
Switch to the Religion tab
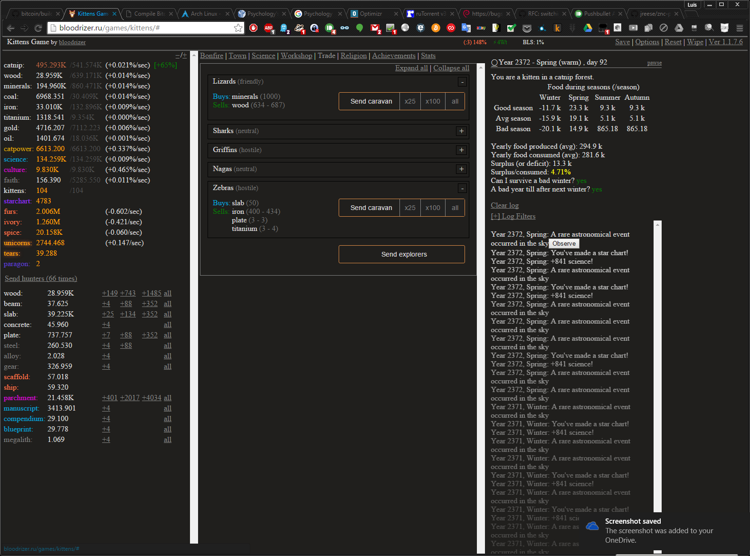tap(353, 56)
